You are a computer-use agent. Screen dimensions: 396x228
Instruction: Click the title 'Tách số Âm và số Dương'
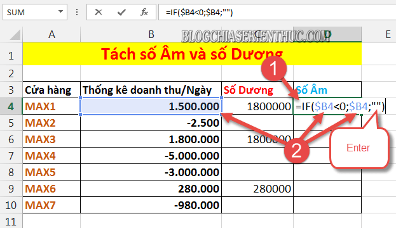coord(192,54)
